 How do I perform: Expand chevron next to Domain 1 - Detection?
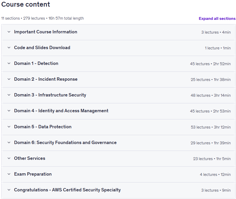[9, 63]
